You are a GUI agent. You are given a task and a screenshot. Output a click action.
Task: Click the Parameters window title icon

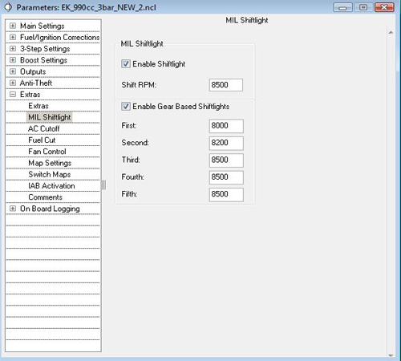8,7
